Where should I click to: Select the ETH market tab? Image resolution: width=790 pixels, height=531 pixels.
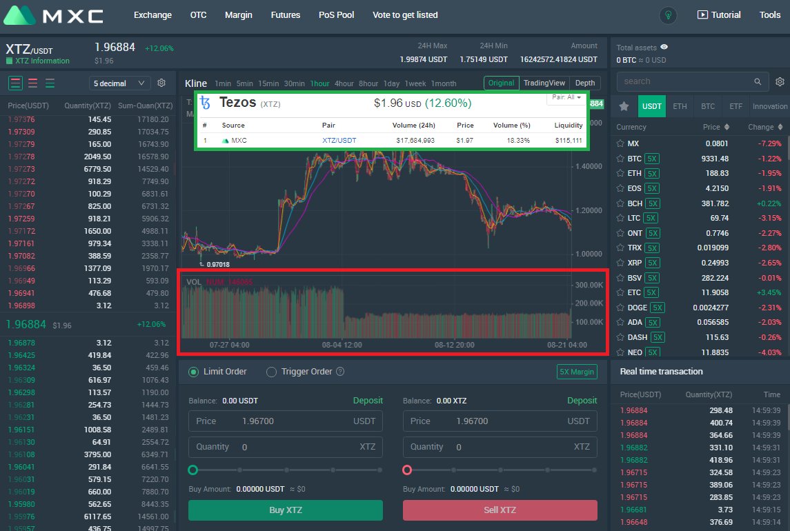[x=680, y=106]
